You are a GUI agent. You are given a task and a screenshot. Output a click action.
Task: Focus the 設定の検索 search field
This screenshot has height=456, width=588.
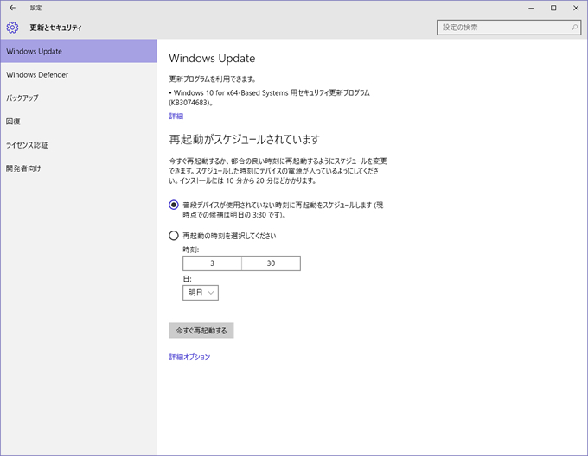[508, 28]
